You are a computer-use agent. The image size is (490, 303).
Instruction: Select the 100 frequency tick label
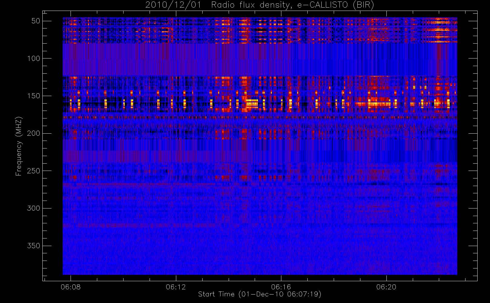34,58
